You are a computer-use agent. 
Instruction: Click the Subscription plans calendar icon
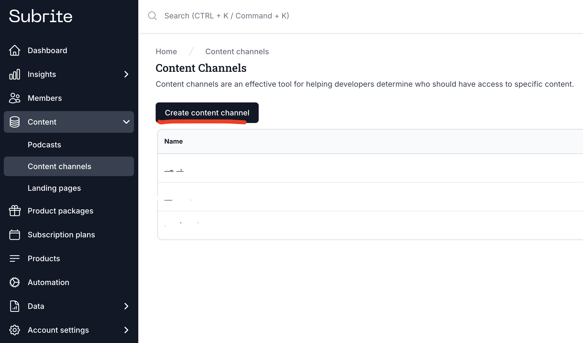click(15, 235)
